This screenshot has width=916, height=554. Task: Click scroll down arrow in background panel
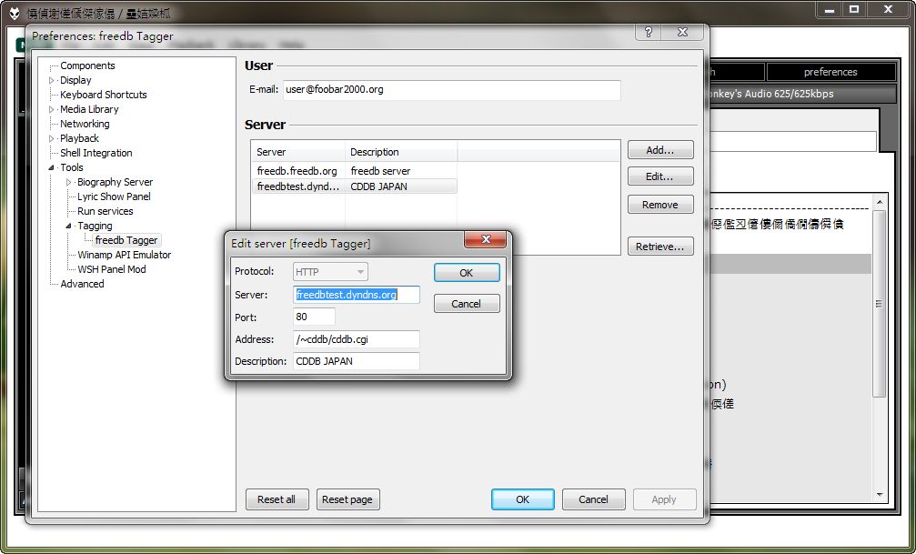[880, 494]
